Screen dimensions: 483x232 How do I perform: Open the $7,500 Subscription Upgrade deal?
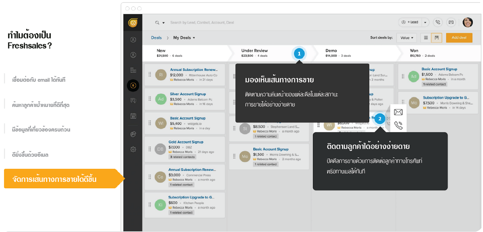(x=446, y=98)
